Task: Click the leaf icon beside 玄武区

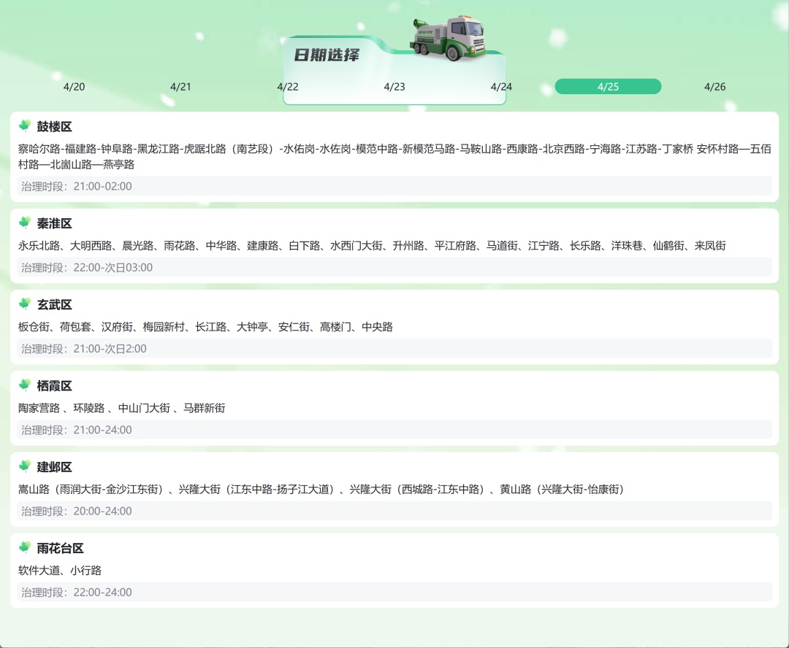Action: point(26,305)
